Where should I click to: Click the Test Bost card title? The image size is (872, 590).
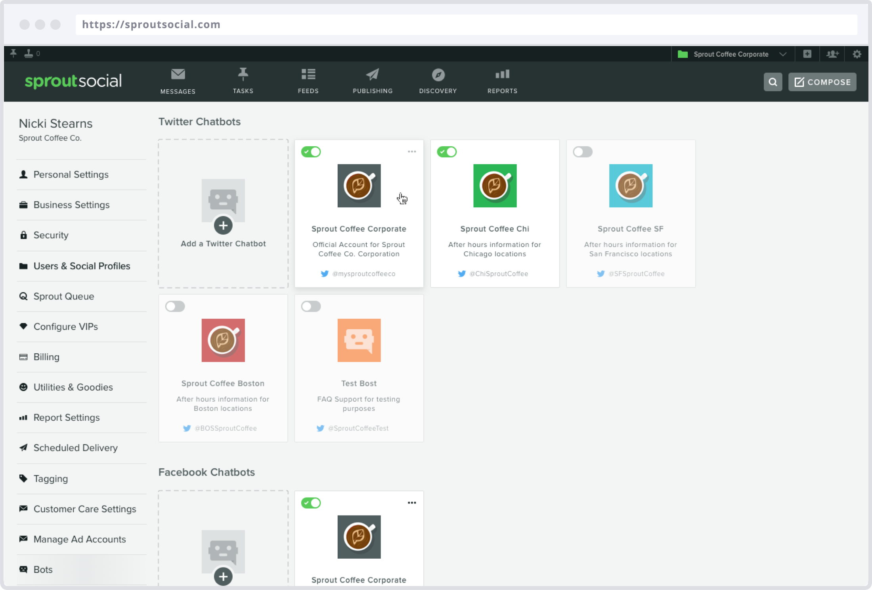point(359,384)
